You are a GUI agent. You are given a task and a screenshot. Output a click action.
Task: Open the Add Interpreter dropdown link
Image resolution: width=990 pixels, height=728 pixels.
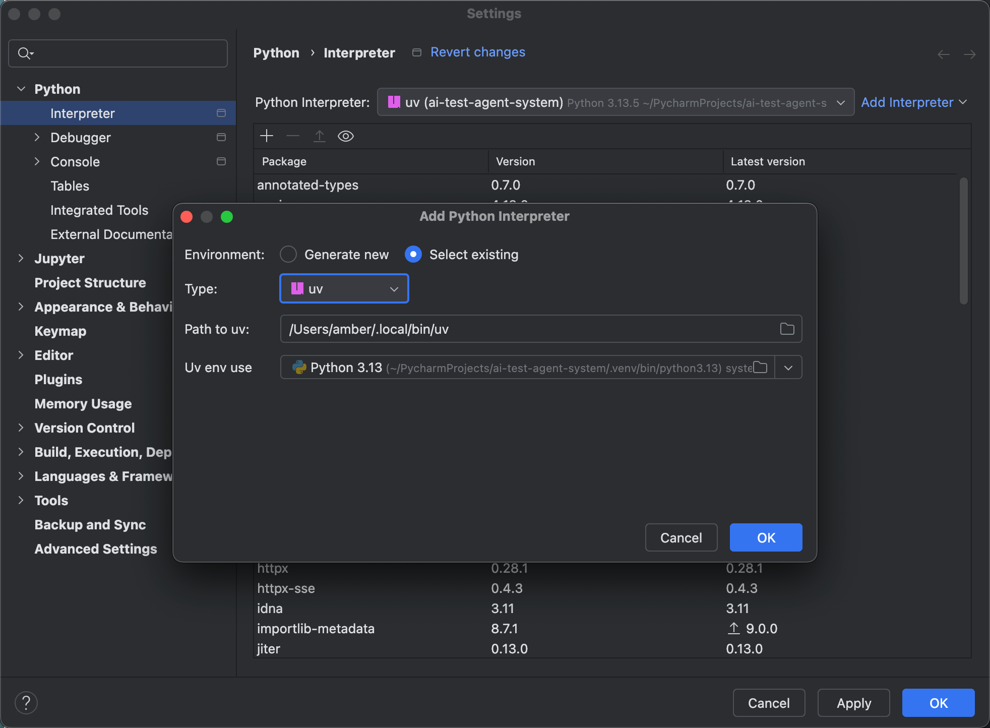(914, 102)
